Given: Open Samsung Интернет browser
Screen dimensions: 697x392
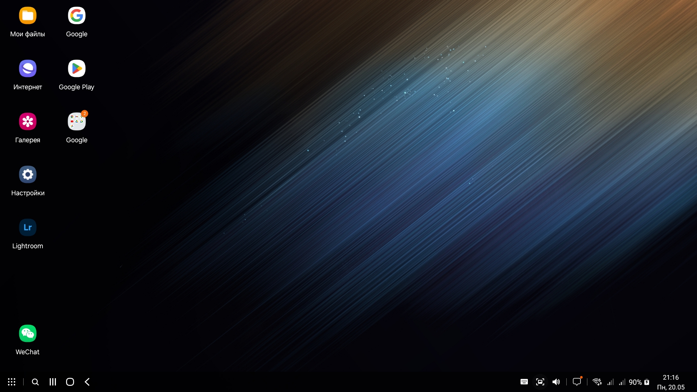Looking at the screenshot, I should [x=28, y=69].
